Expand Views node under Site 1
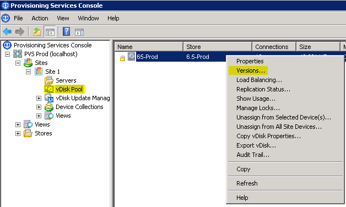The width and height of the screenshot is (346, 207). pos(39,116)
